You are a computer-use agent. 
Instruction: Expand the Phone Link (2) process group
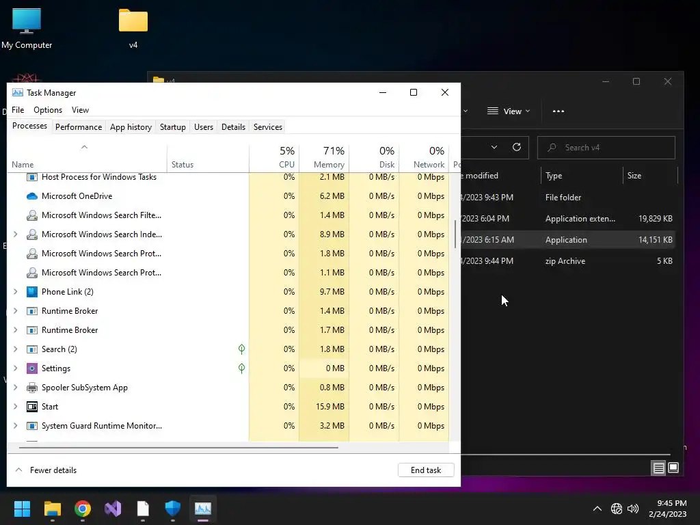coord(15,292)
